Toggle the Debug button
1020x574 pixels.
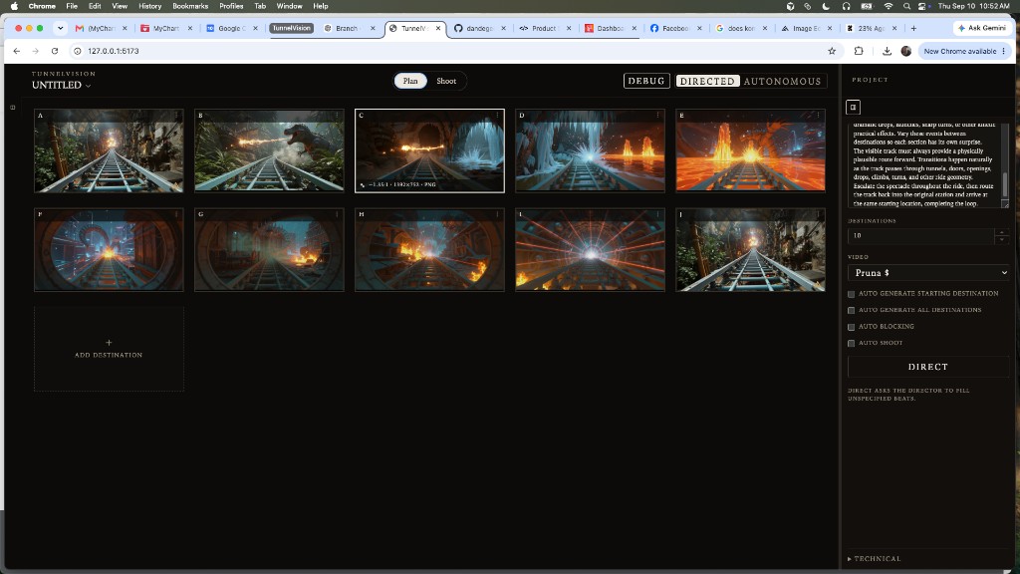[x=646, y=81]
